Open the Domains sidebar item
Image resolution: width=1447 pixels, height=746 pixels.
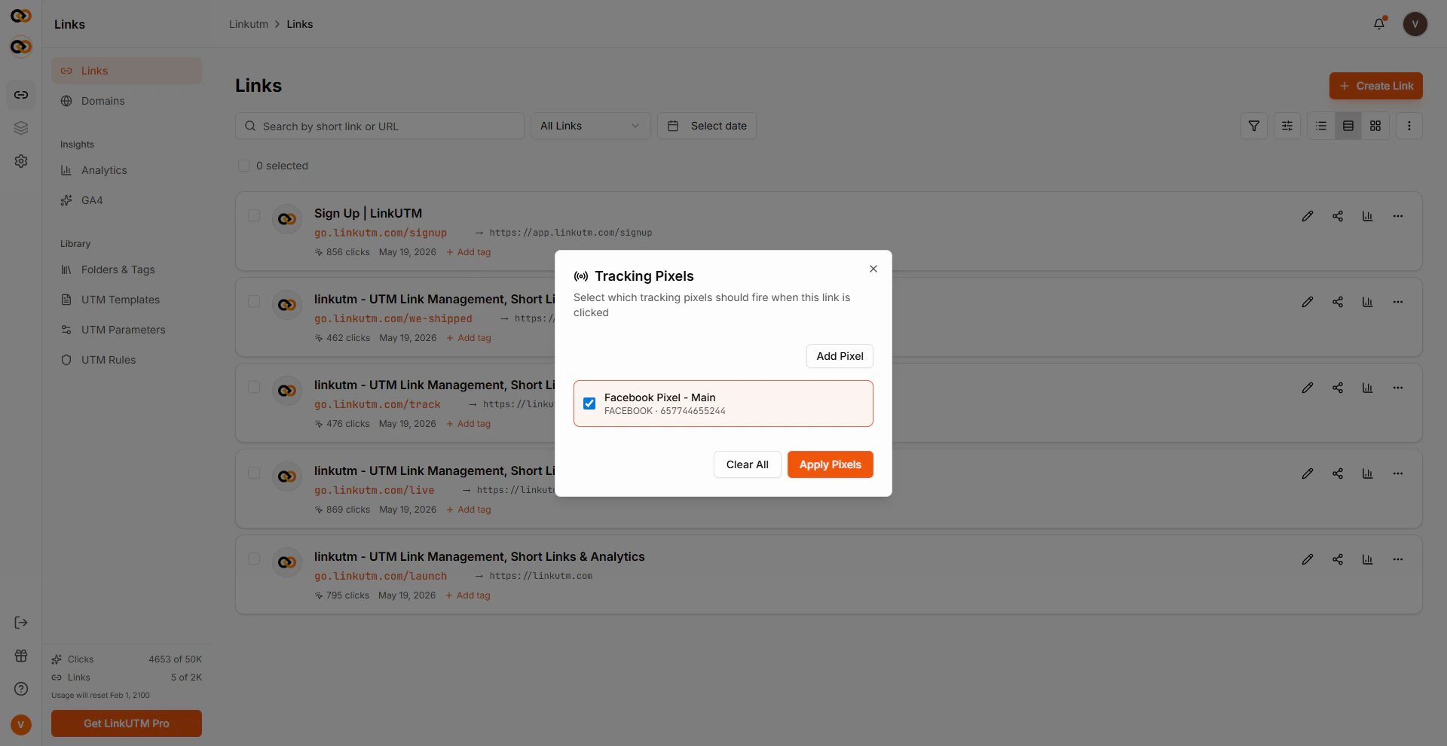coord(127,101)
